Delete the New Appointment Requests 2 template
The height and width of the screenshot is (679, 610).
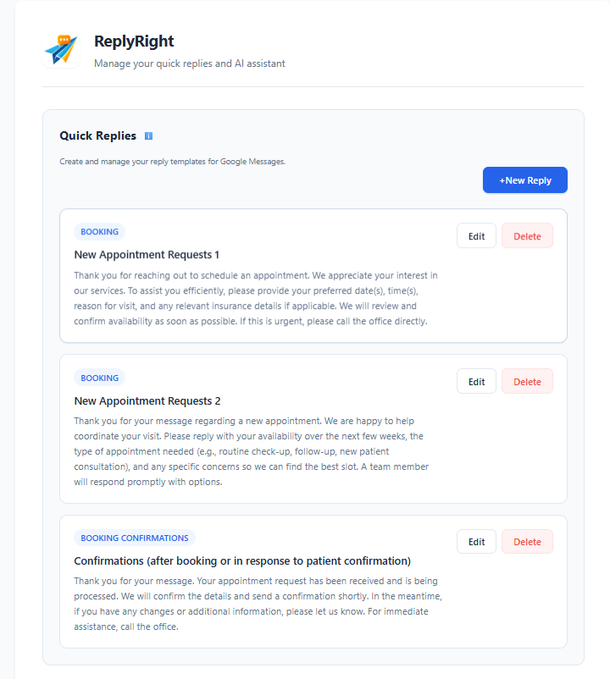click(x=527, y=381)
